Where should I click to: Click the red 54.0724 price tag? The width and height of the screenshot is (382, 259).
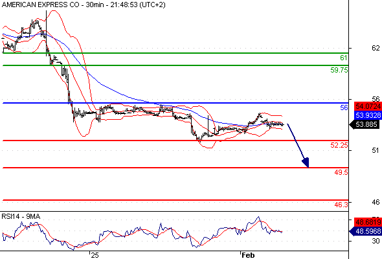[368, 106]
